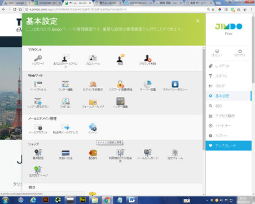Close the 基本設定 panel with X
Viewport: 255px width, 204px height.
click(x=197, y=21)
